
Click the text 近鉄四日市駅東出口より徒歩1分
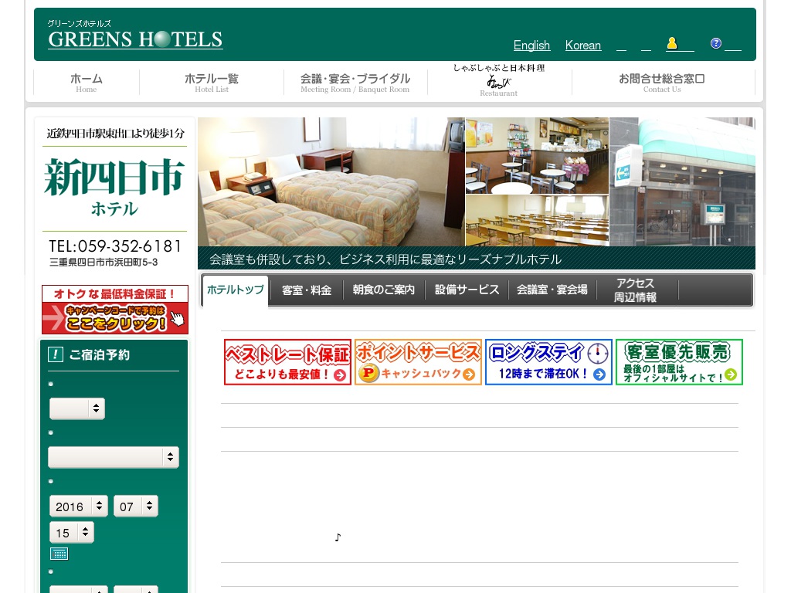coord(116,133)
